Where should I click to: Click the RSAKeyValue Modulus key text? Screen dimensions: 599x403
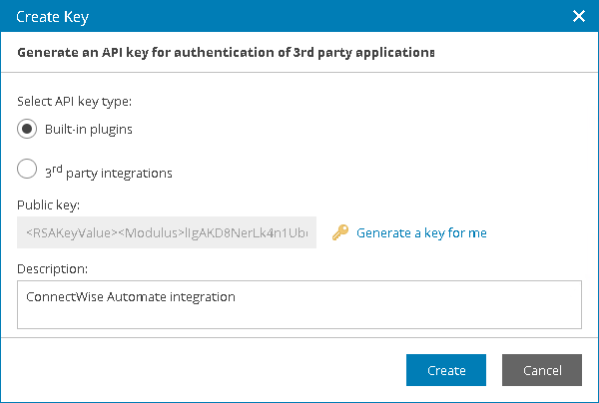click(167, 233)
